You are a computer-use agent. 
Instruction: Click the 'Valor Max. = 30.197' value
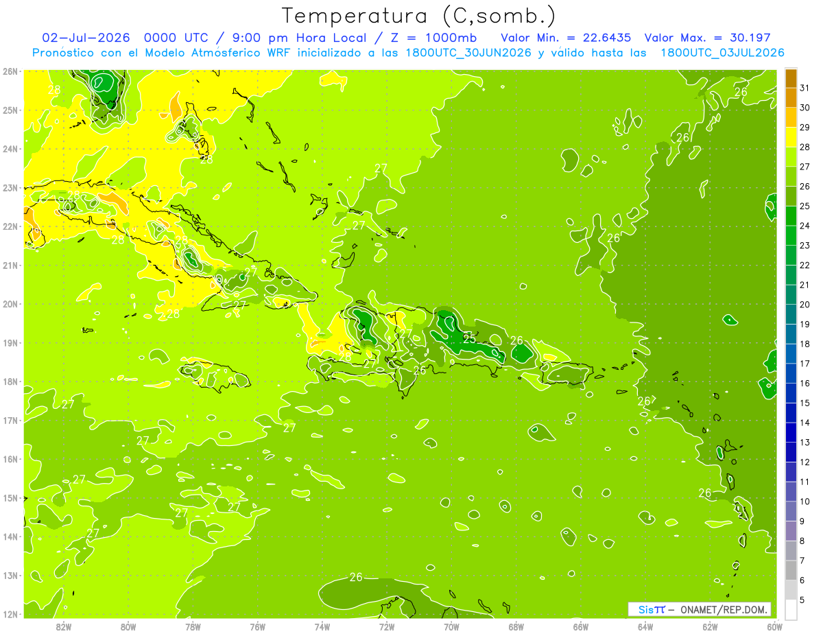point(709,38)
